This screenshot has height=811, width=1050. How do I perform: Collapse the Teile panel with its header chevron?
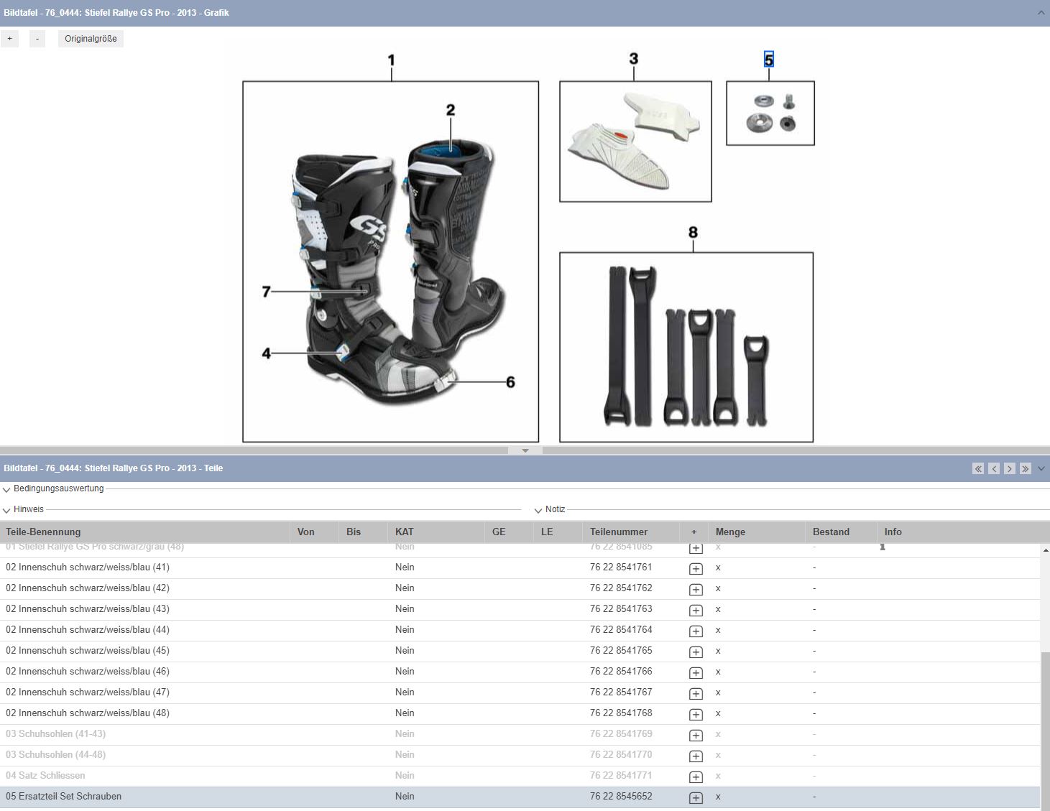point(1041,468)
